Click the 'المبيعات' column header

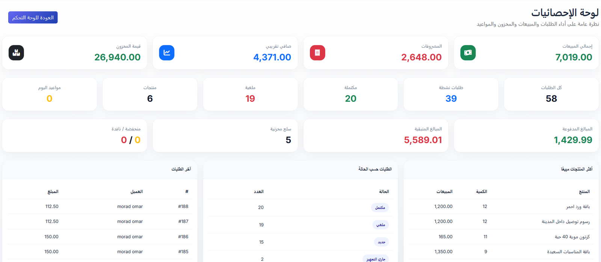444,192
